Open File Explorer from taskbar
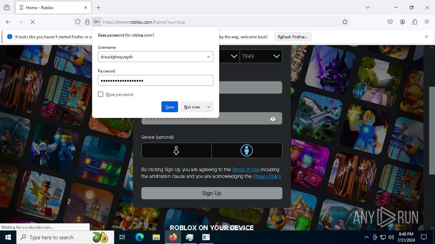 pyautogui.click(x=156, y=237)
